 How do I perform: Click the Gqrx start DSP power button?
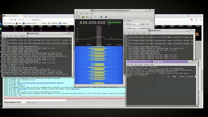click(x=78, y=17)
